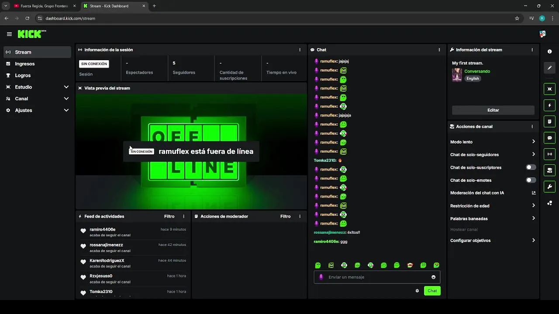The width and height of the screenshot is (559, 314).
Task: Open the emoji picker in message box
Action: (x=433, y=277)
